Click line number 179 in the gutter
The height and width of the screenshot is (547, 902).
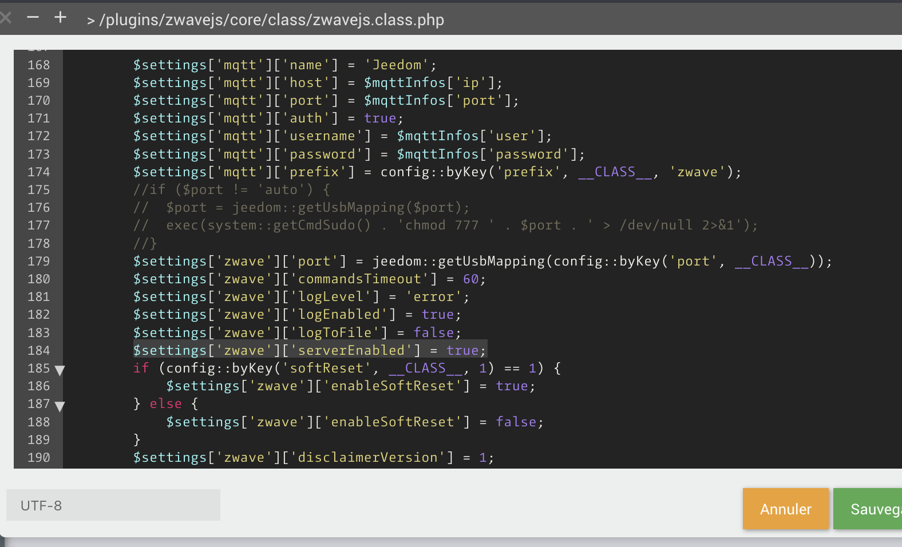coord(38,261)
